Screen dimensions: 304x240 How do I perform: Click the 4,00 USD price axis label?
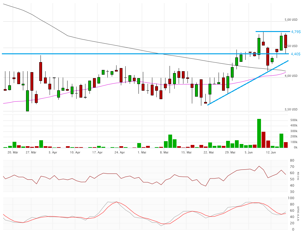coord(291,76)
